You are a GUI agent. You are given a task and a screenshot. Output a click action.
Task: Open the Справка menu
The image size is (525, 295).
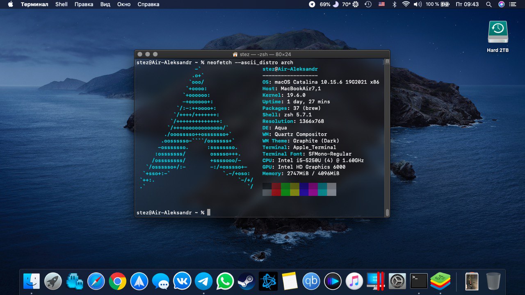coord(148,4)
